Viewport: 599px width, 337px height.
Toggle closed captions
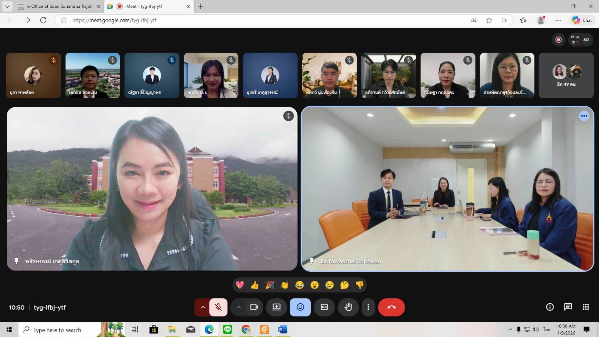point(324,307)
